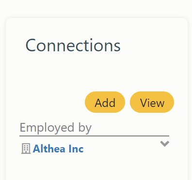The image size is (192, 180).
Task: Select the company icon in Employed by
Action: (26, 149)
